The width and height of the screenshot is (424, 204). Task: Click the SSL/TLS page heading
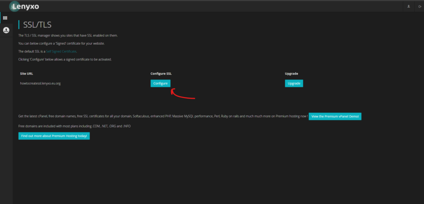click(37, 25)
